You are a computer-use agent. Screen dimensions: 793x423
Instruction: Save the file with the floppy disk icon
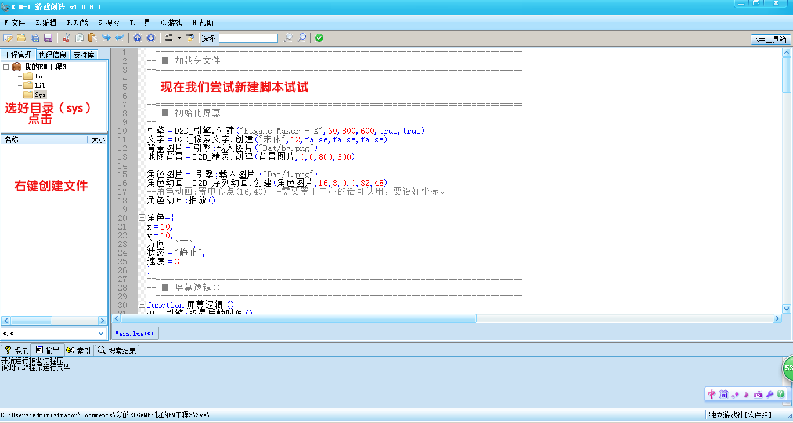[48, 38]
